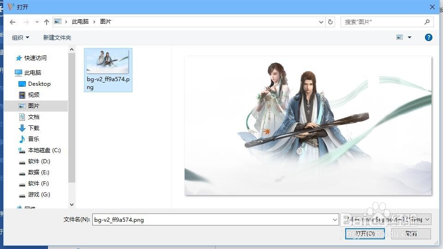Go forward with the right arrow

click(26, 22)
